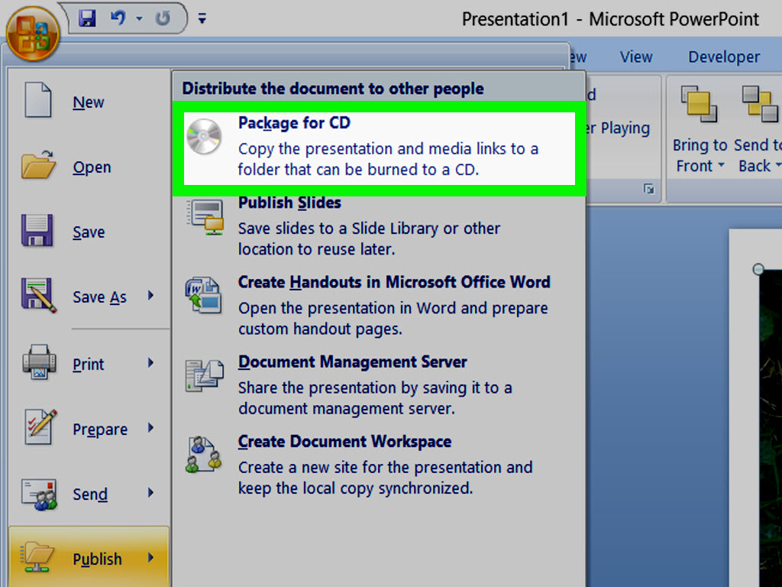Choose Open from the Office menu
Screen dimensions: 782x587
click(92, 167)
